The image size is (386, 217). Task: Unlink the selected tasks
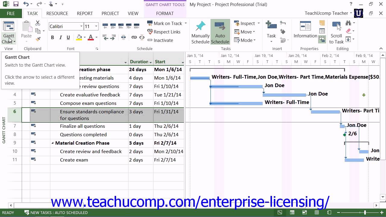click(142, 37)
